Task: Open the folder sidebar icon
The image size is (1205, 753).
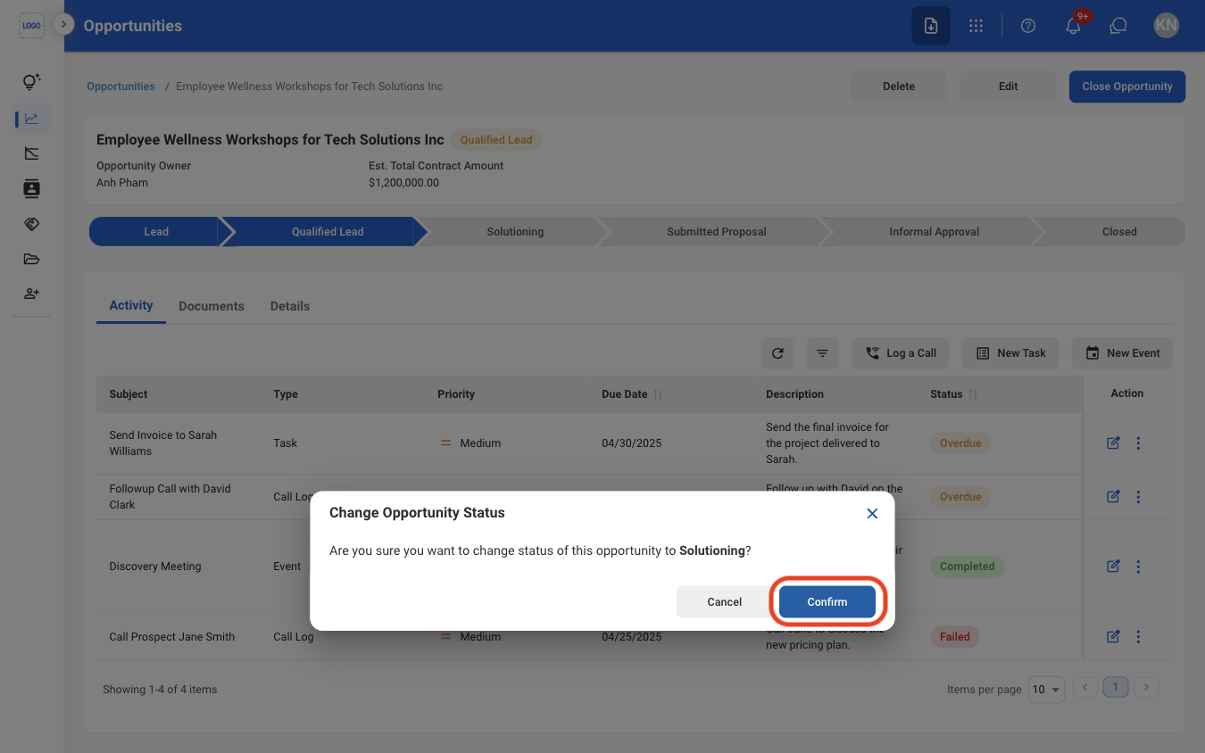Action: pos(31,259)
